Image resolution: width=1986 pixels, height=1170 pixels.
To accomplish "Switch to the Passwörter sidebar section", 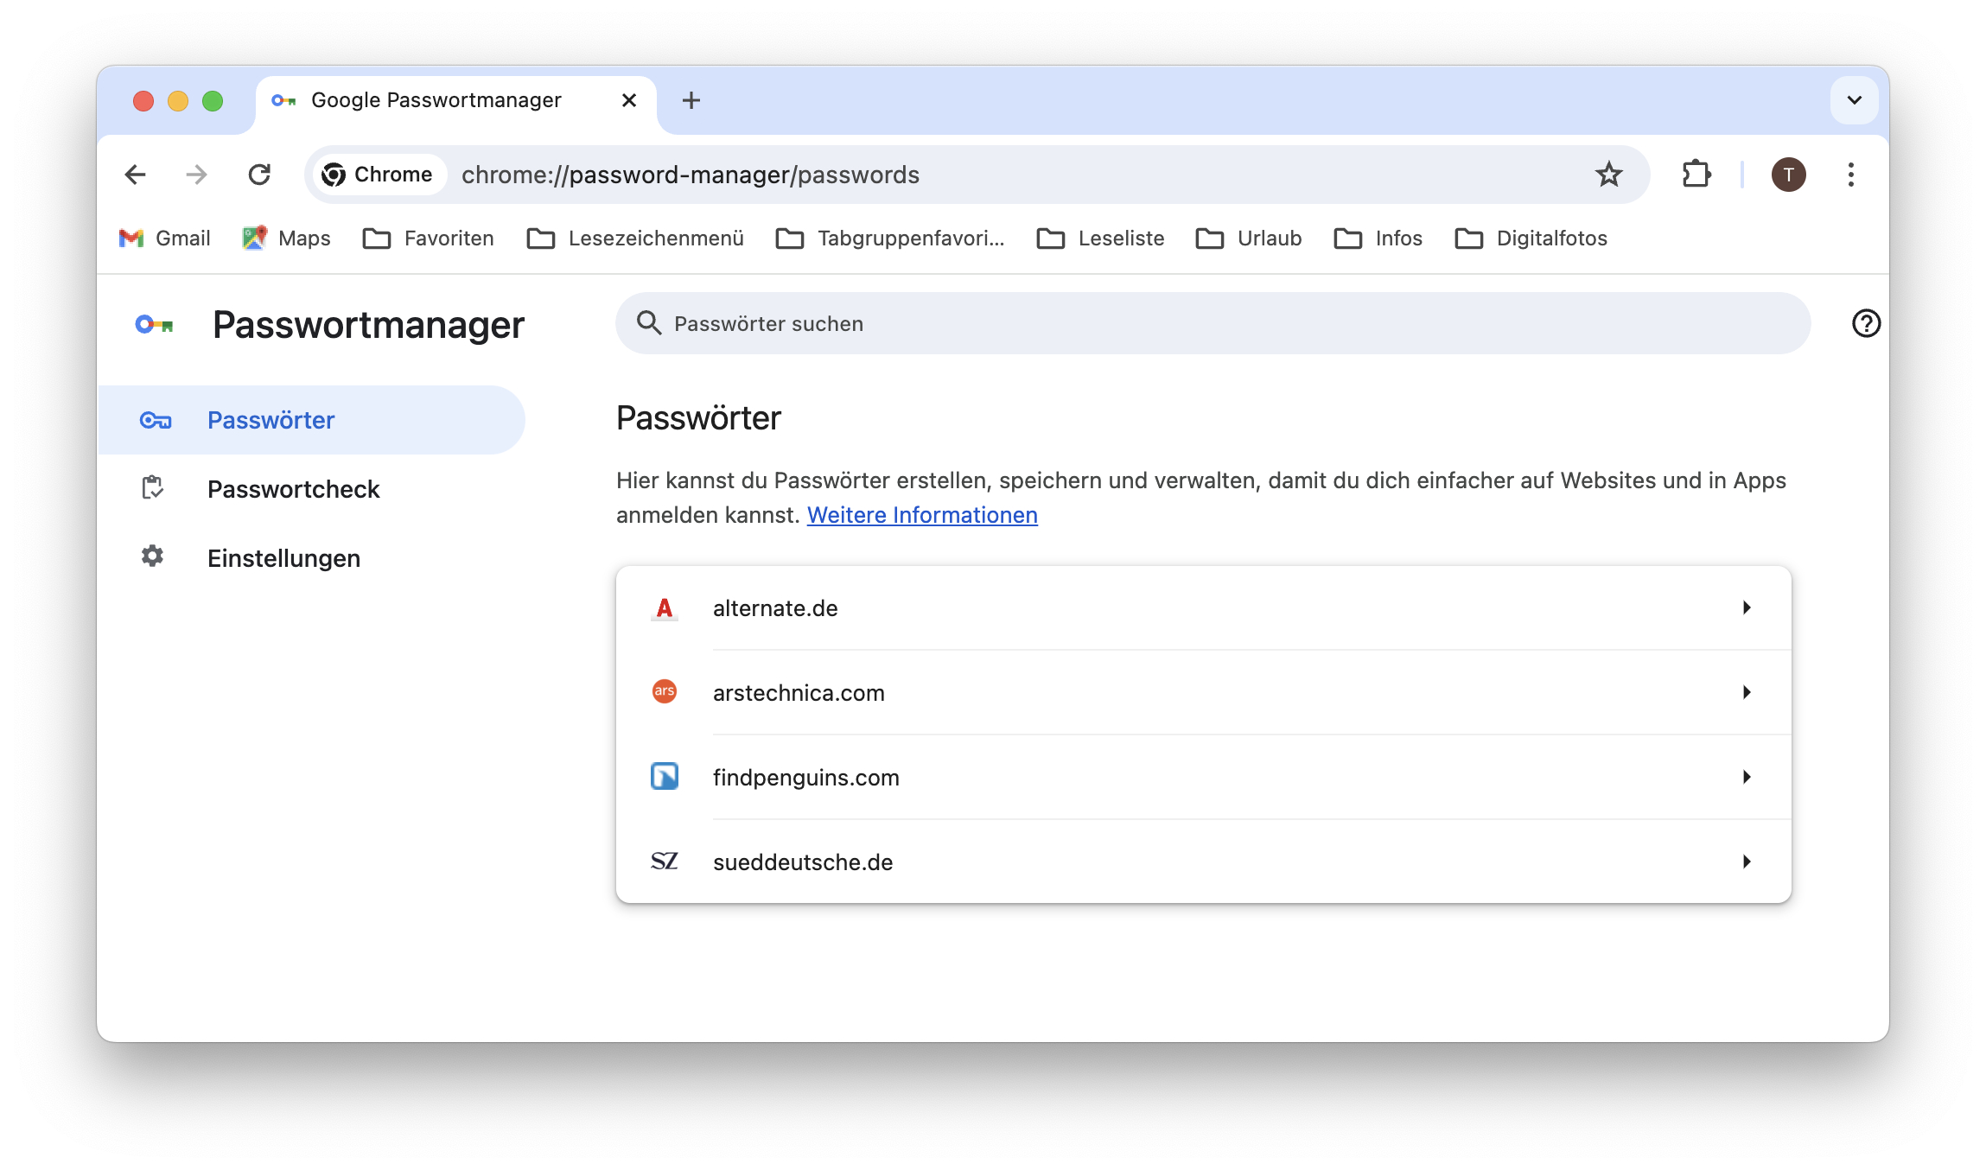I will pyautogui.click(x=271, y=420).
